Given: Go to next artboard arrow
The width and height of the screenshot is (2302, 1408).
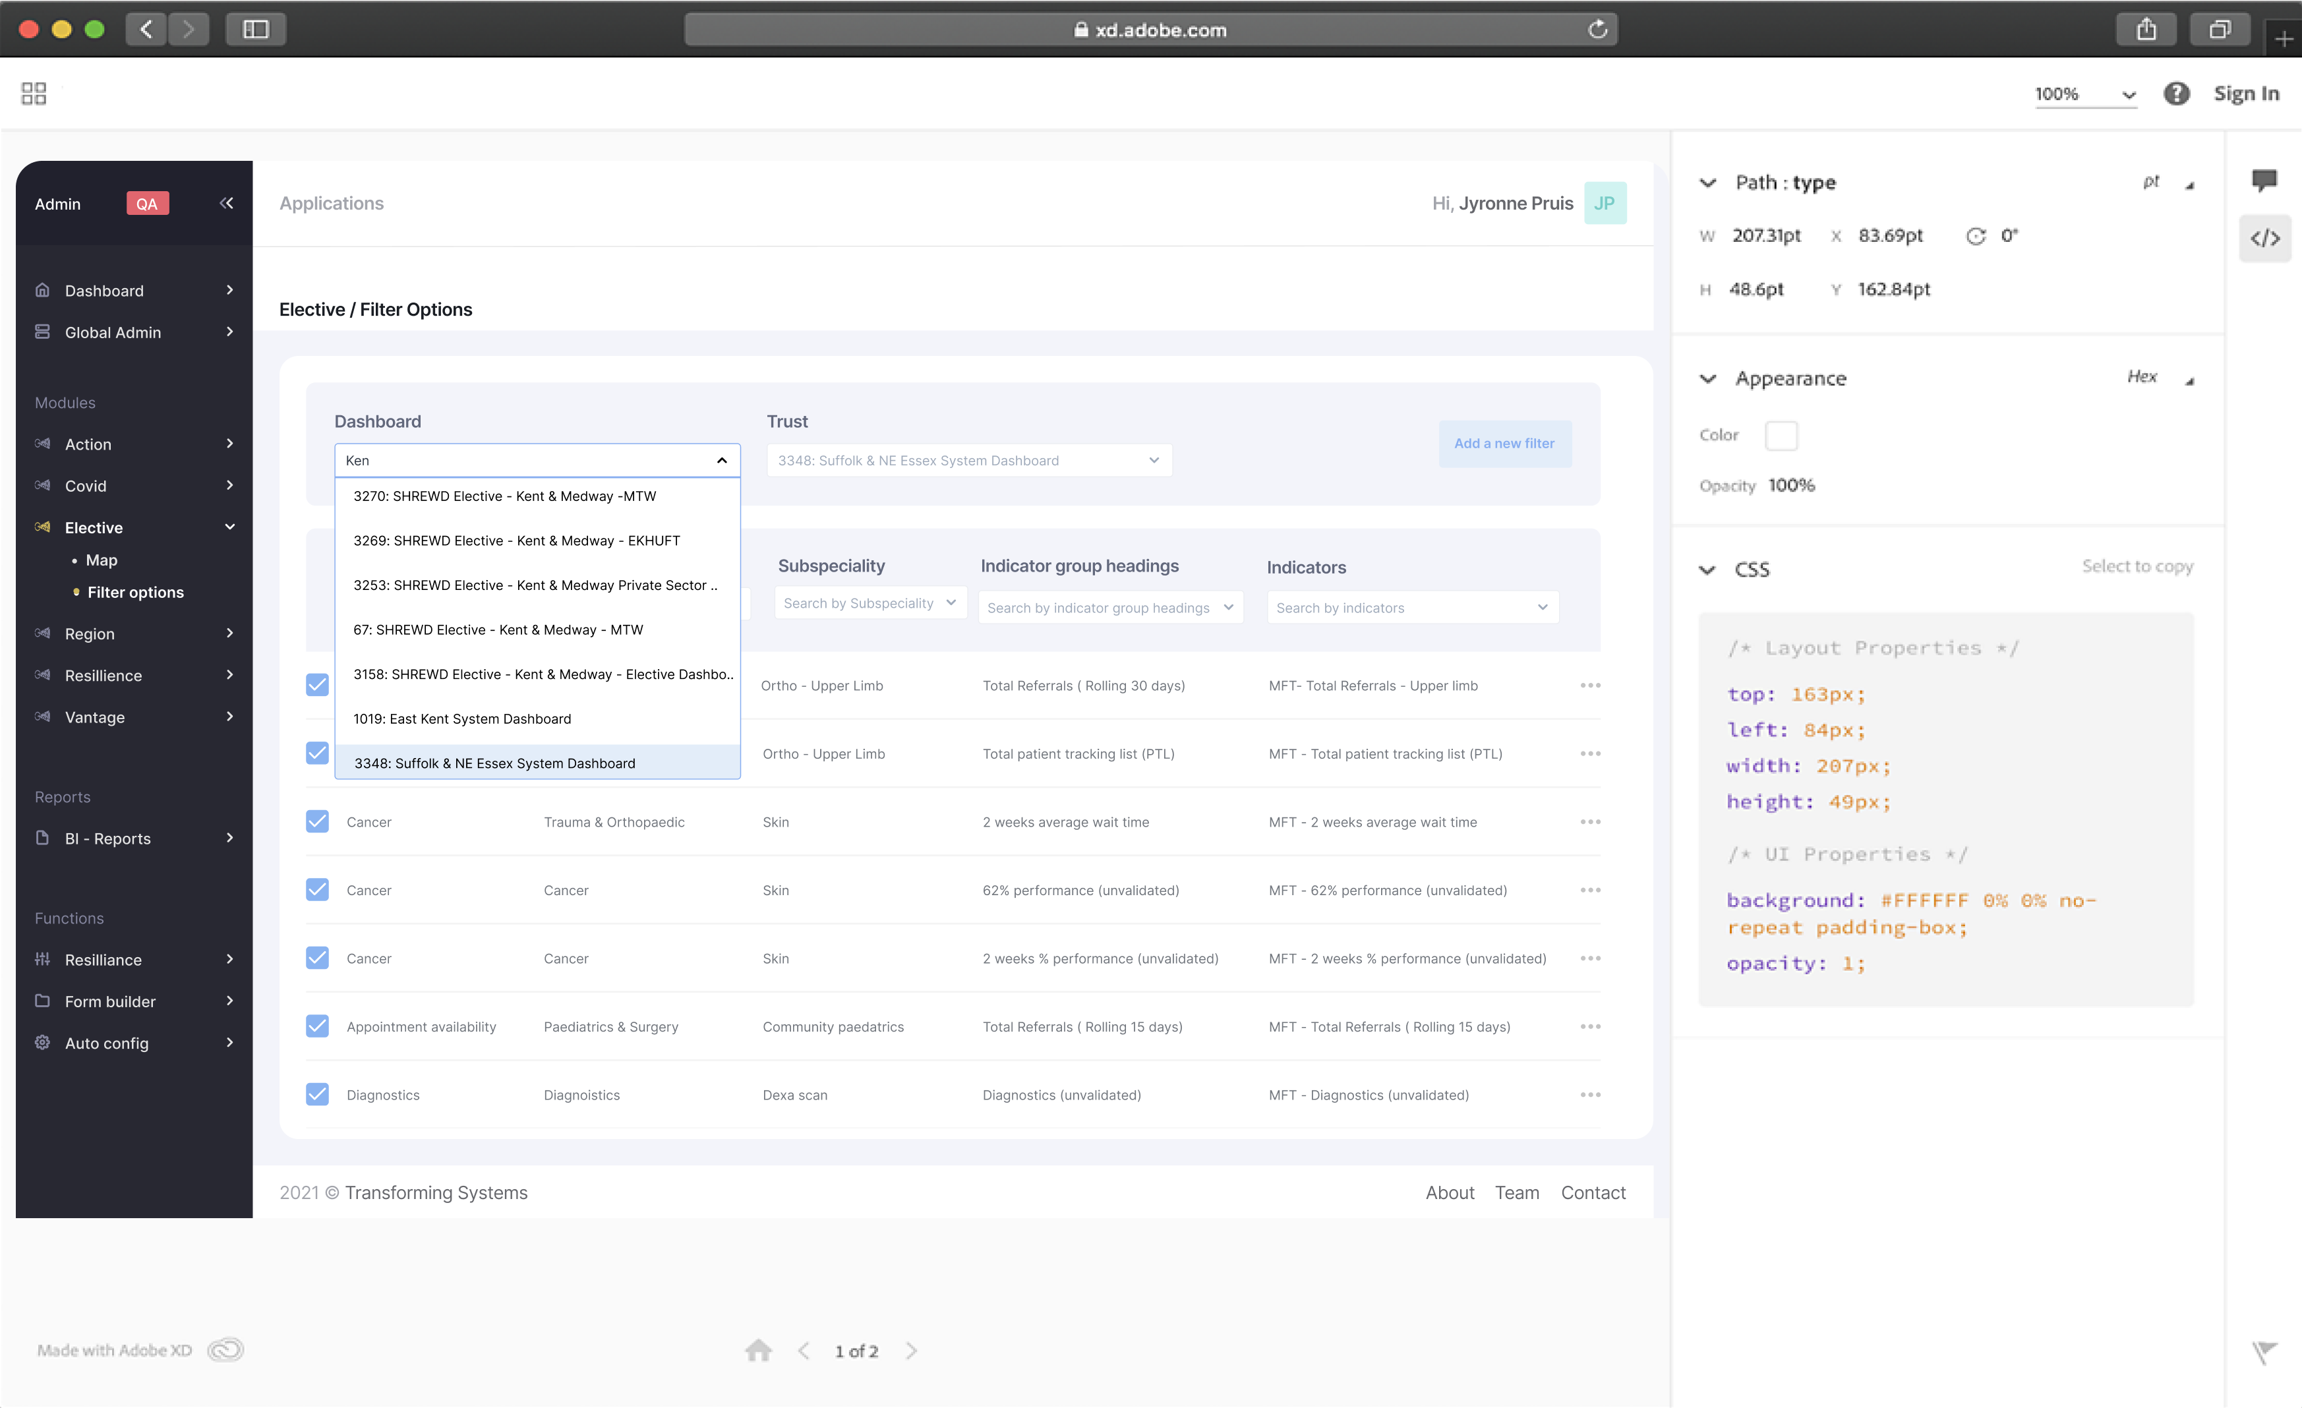Looking at the screenshot, I should click(x=912, y=1350).
